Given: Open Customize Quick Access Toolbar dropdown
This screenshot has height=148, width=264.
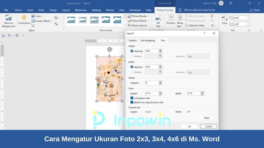Looking at the screenshot, I should [23, 35].
